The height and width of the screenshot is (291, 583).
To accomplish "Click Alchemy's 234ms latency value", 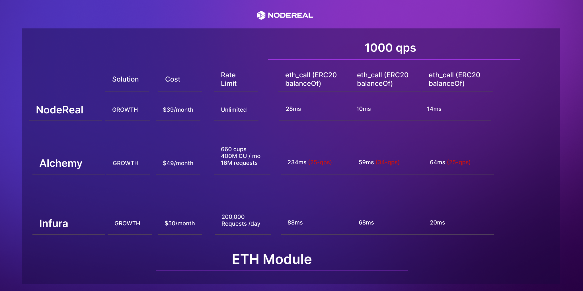I will [297, 162].
